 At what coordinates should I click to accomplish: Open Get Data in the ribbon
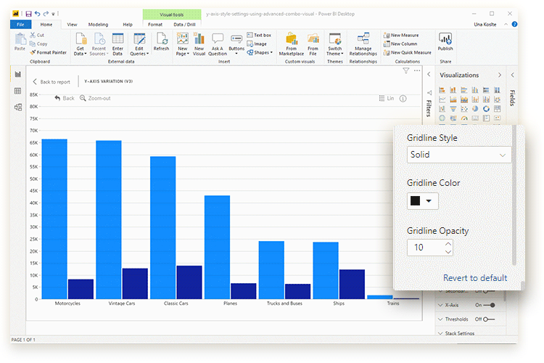coord(81,44)
